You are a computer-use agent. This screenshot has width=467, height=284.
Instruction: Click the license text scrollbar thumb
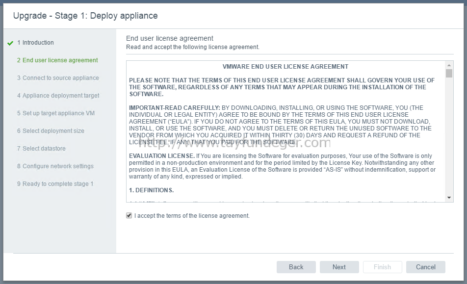pyautogui.click(x=449, y=73)
